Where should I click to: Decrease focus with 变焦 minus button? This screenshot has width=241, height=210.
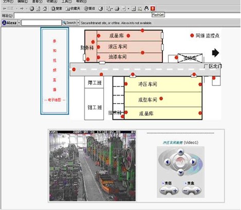[186, 190]
